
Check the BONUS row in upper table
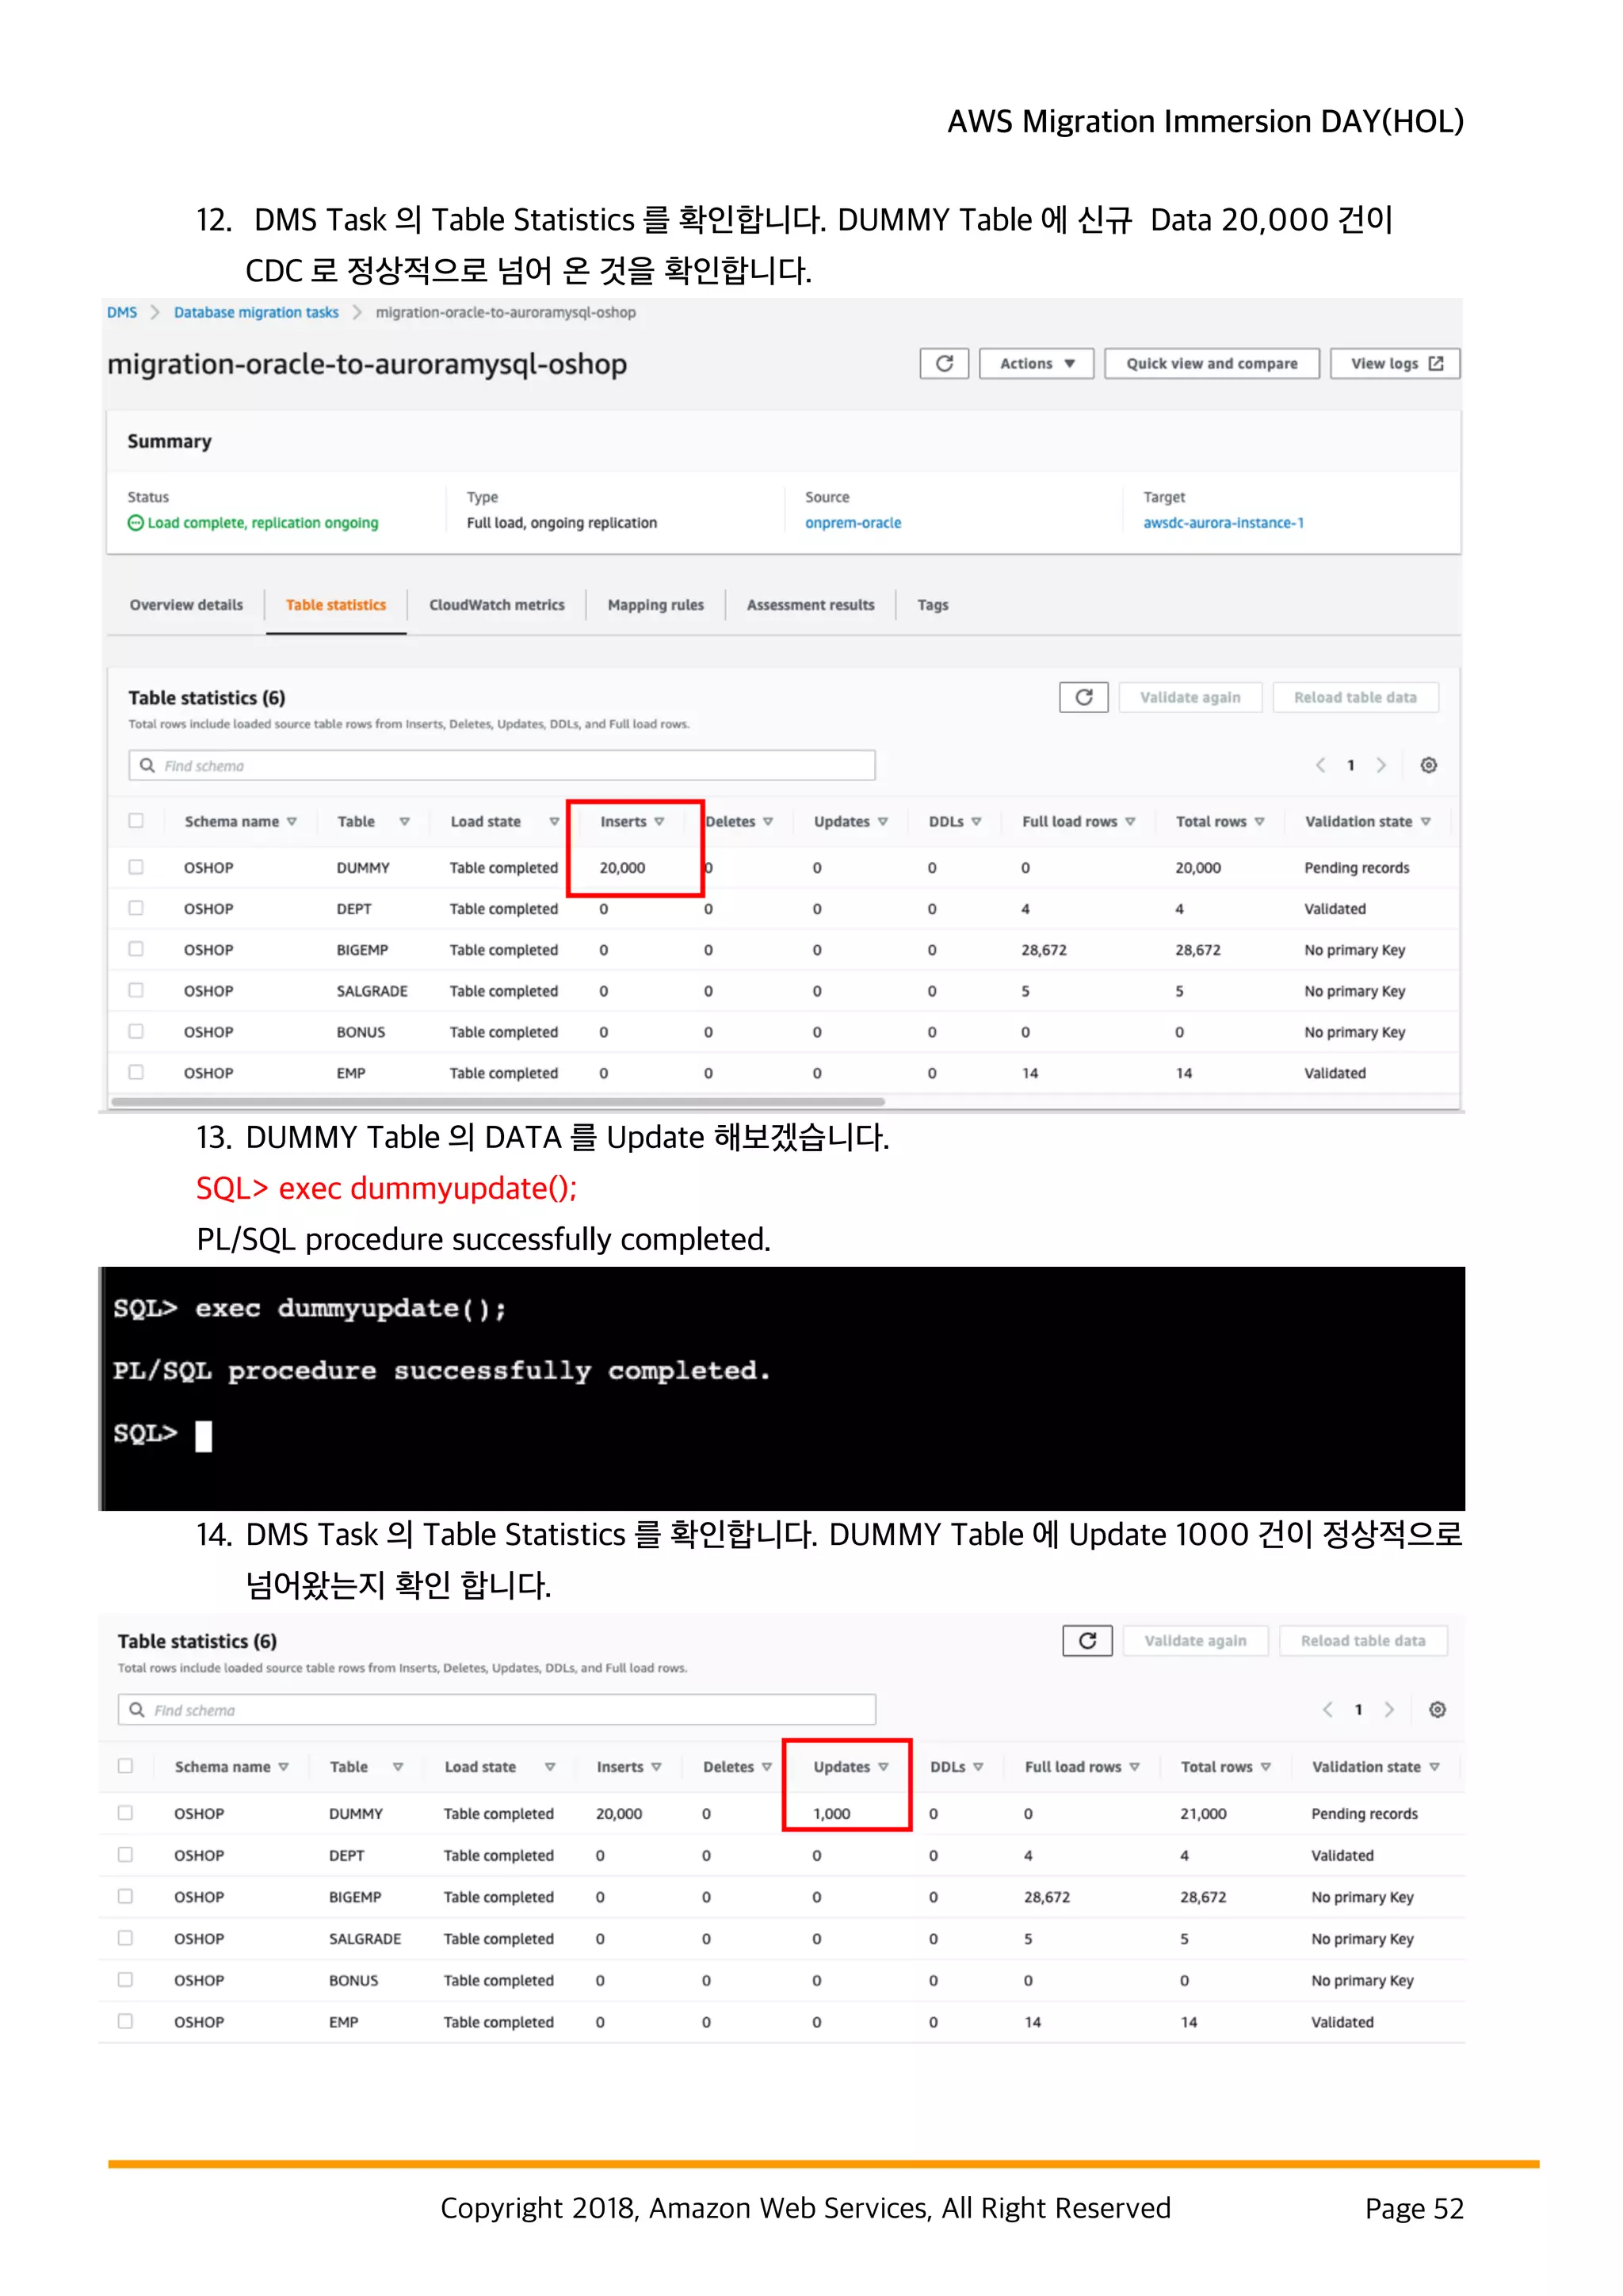pos(136,1031)
